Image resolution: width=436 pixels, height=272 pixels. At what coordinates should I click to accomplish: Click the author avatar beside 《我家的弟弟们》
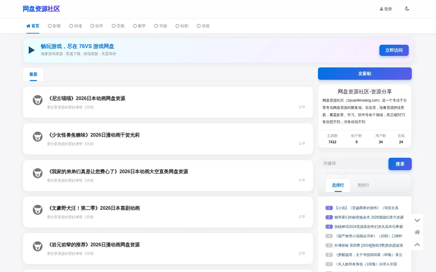pos(38,173)
